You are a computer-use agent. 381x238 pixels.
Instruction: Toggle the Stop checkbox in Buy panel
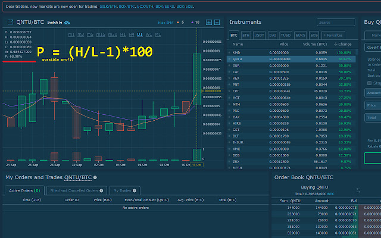pyautogui.click(x=369, y=83)
